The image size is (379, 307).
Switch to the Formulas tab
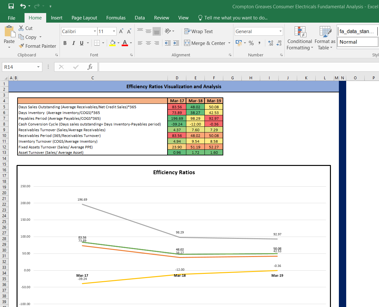pos(116,18)
